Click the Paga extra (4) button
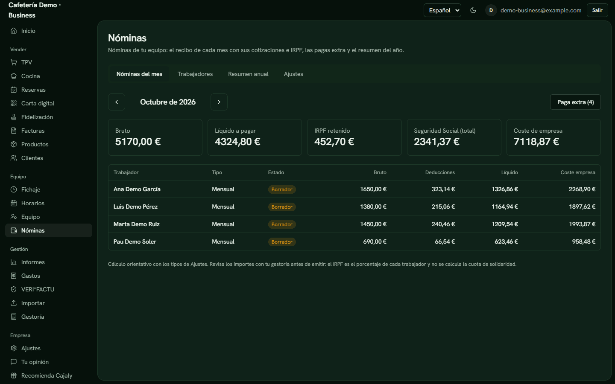Image resolution: width=615 pixels, height=384 pixels. click(575, 102)
